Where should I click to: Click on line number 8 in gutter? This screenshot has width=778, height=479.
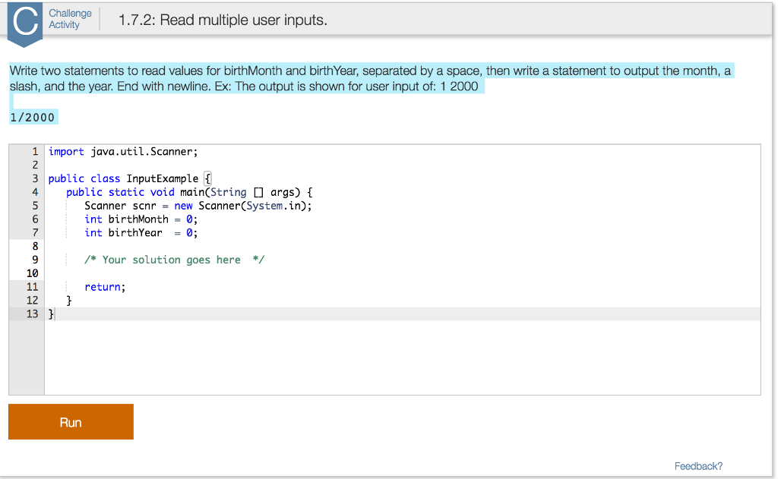click(34, 246)
